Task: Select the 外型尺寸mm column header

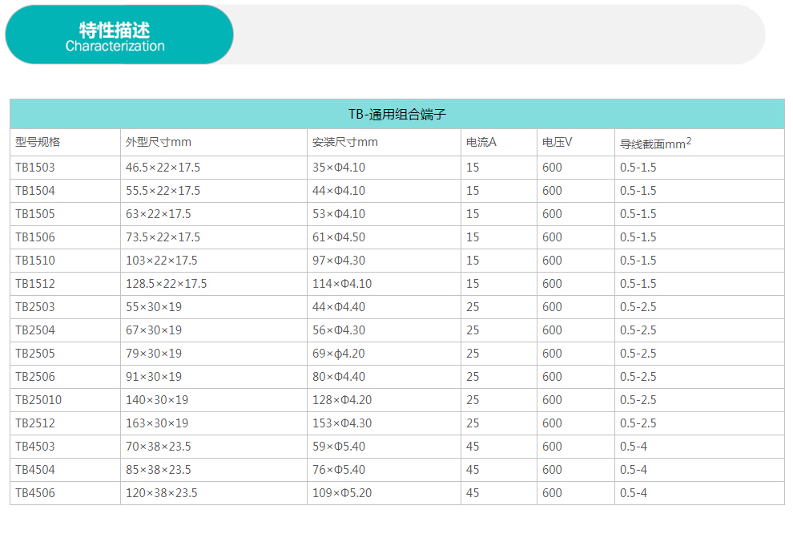Action: (x=159, y=143)
